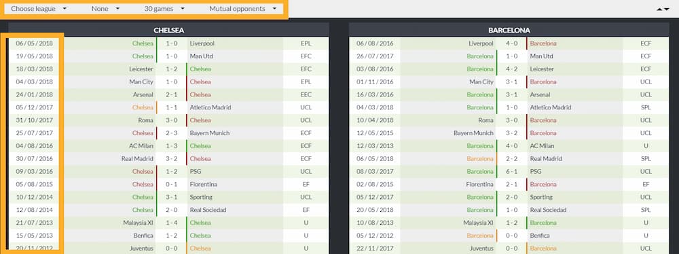The width and height of the screenshot is (679, 254).
Task: Click Arsenal in the Barcelona table
Action: [x=540, y=94]
